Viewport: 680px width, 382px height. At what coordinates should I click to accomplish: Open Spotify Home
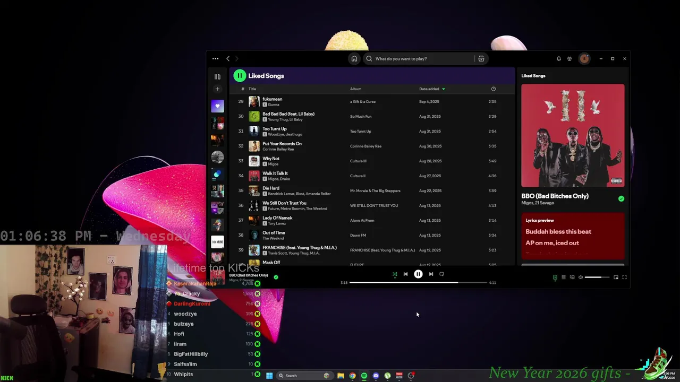[x=354, y=59]
